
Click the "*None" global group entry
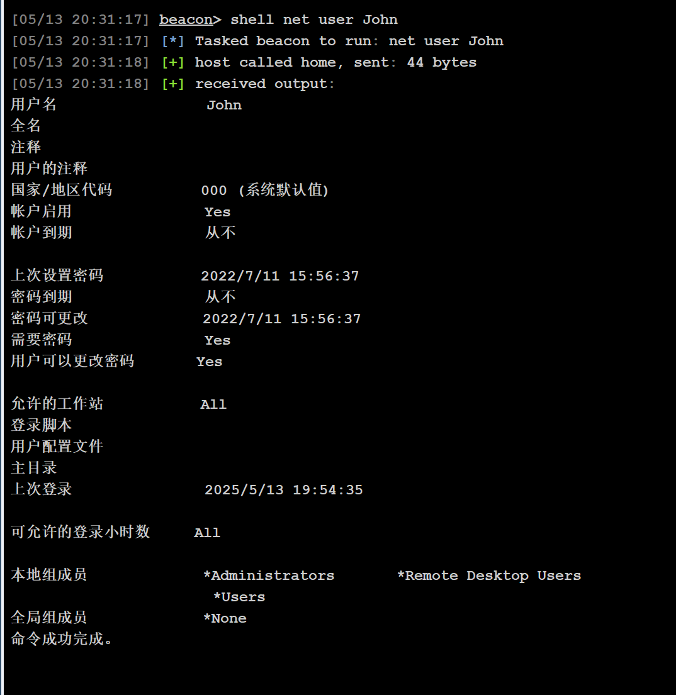click(x=225, y=618)
